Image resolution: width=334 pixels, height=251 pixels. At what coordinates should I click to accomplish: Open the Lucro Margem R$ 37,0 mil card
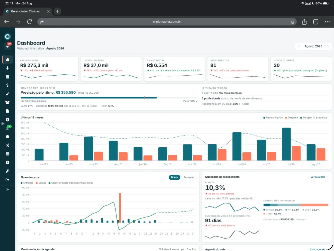click(x=111, y=69)
